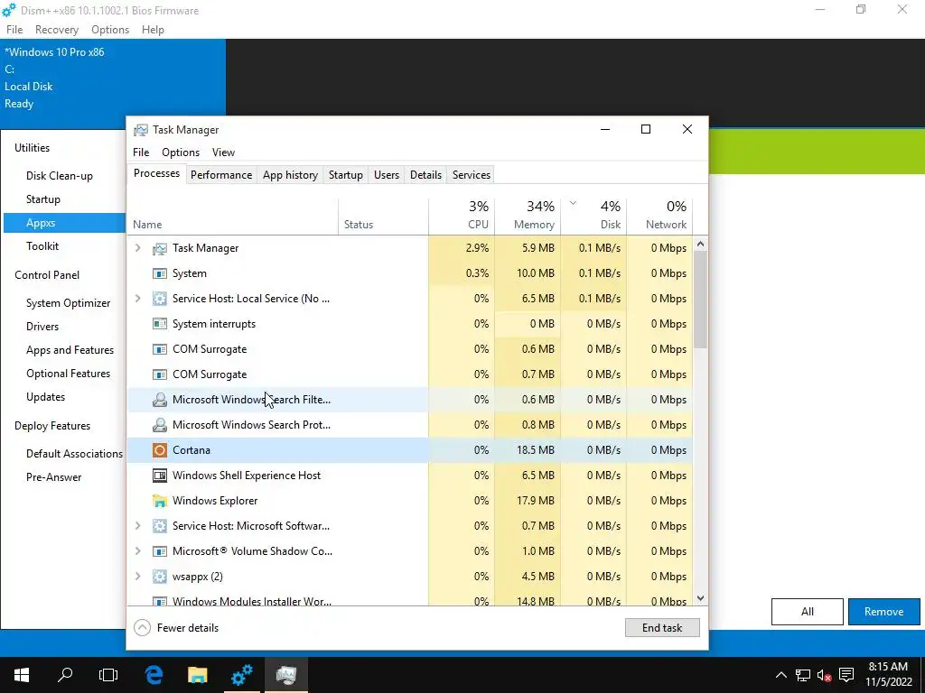Open Task Manager File menu

[141, 152]
